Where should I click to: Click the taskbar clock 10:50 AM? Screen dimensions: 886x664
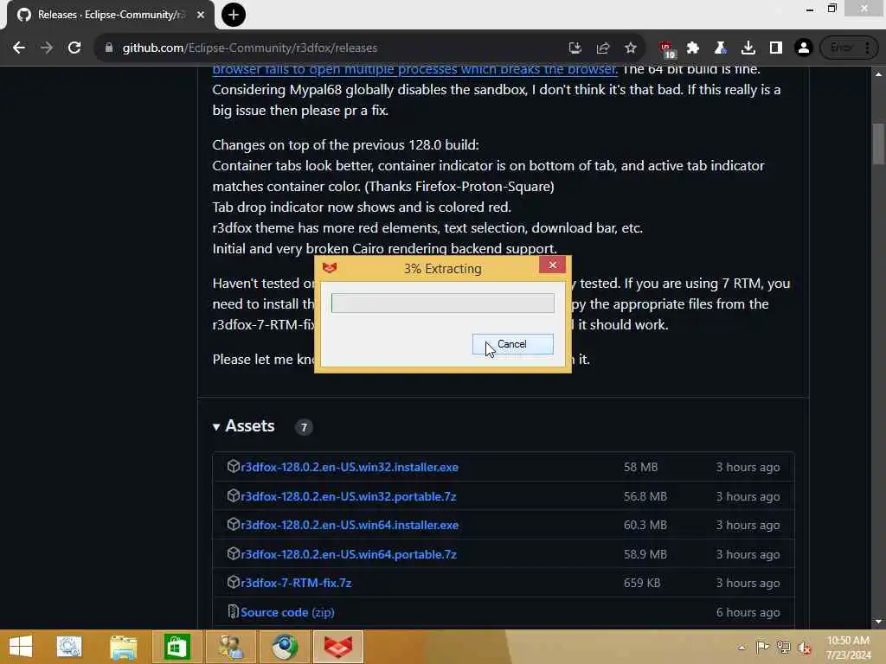(x=848, y=648)
